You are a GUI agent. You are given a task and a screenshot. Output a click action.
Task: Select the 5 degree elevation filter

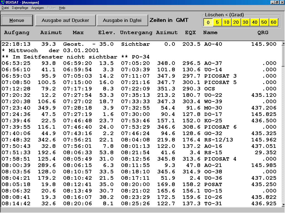tap(217, 22)
